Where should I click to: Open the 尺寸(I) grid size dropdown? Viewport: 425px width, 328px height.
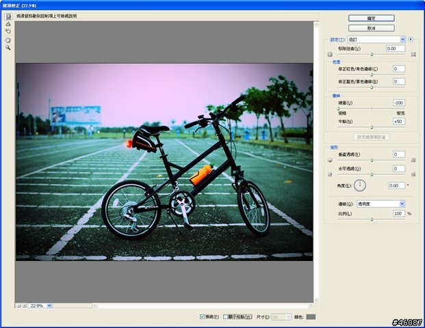[x=281, y=317]
